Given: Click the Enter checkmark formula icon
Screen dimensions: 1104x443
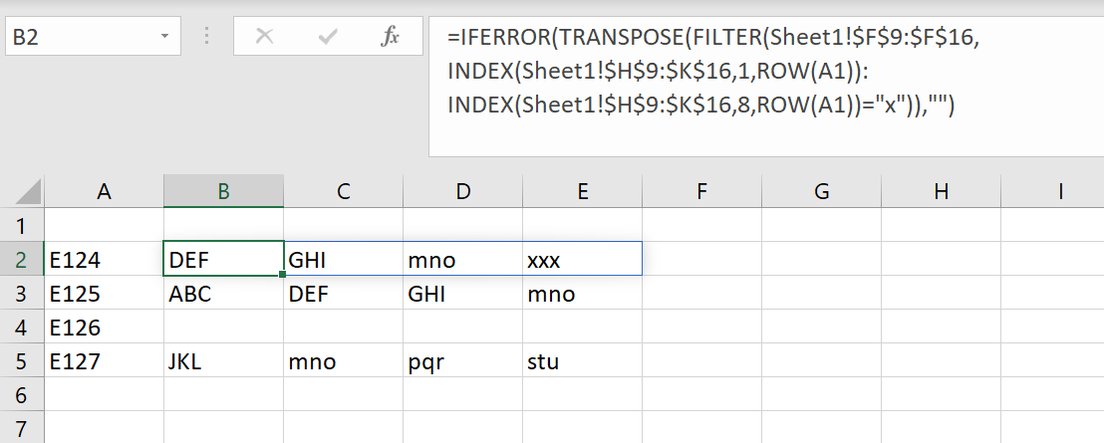Looking at the screenshot, I should [327, 37].
